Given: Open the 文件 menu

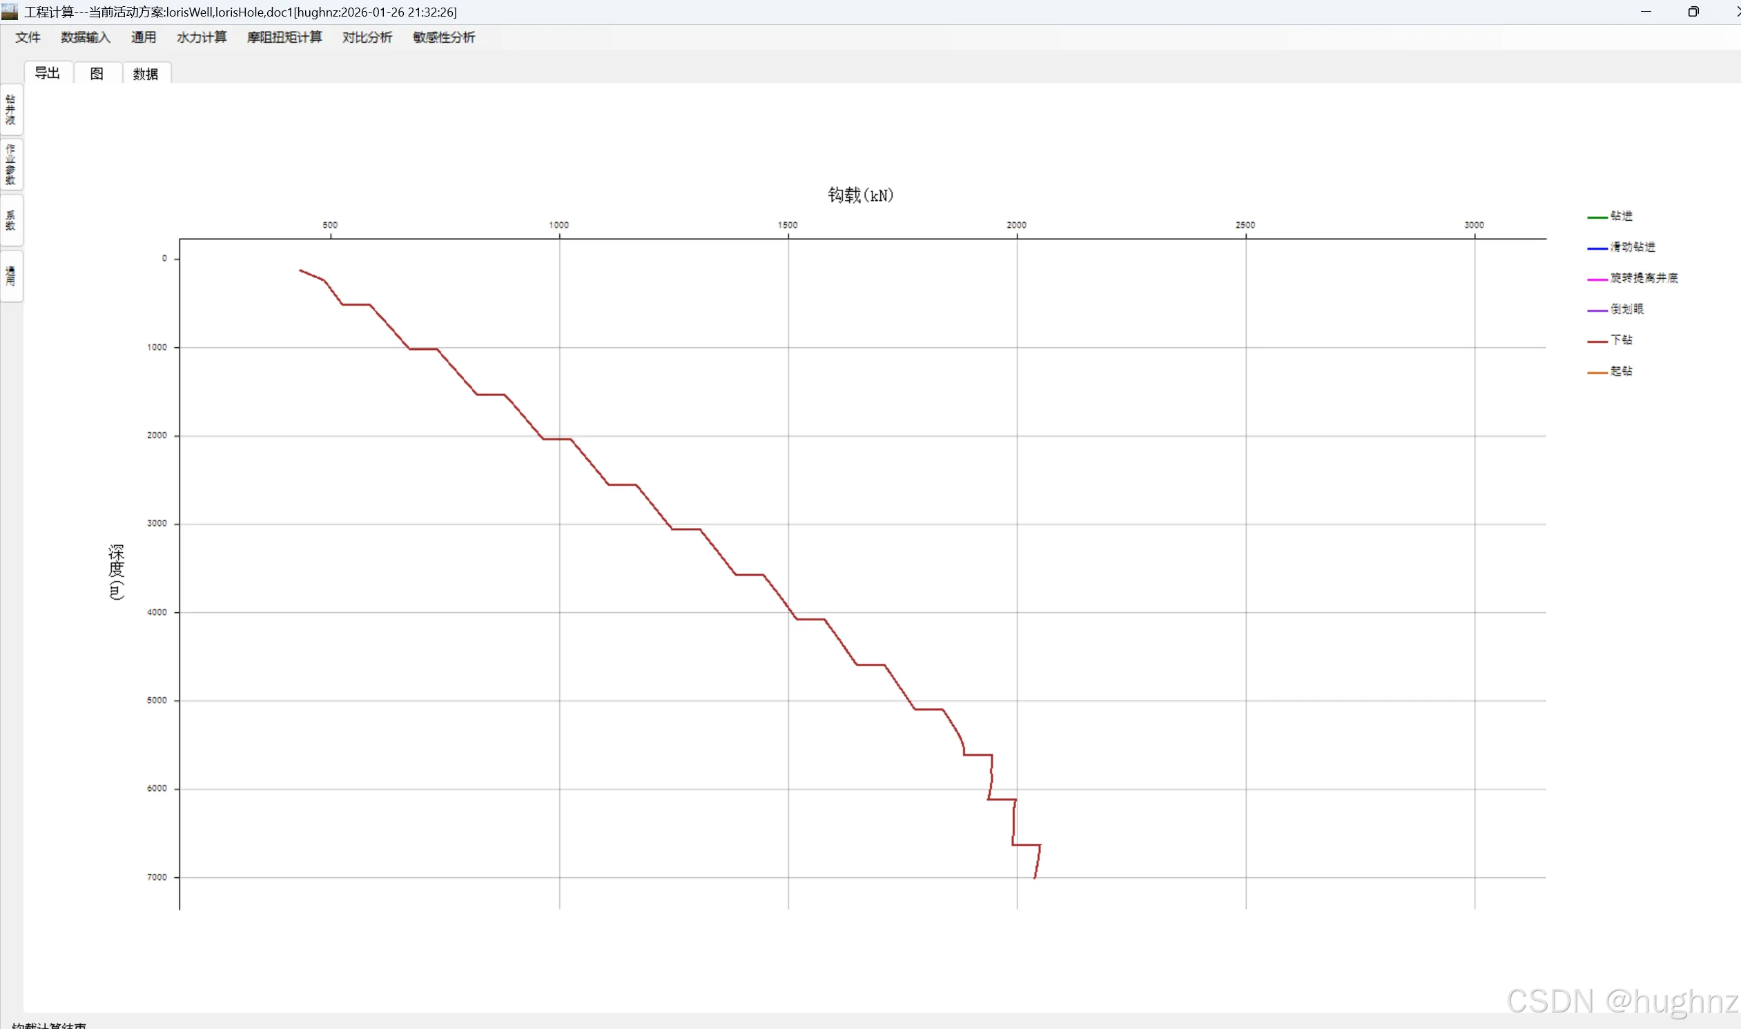Looking at the screenshot, I should tap(28, 37).
